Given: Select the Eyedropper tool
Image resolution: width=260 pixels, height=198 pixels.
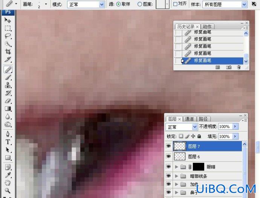Looking at the screenshot, I should point(8,175).
